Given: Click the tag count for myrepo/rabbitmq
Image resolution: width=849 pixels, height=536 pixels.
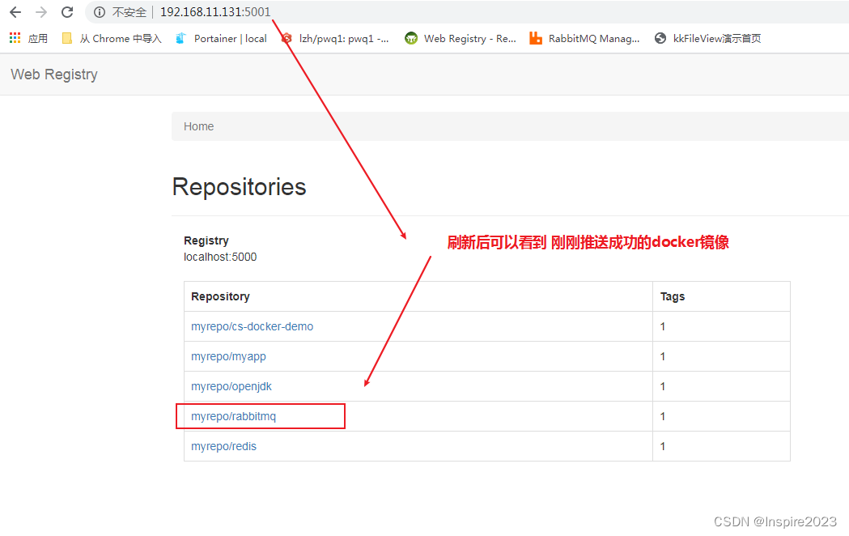Looking at the screenshot, I should (663, 416).
